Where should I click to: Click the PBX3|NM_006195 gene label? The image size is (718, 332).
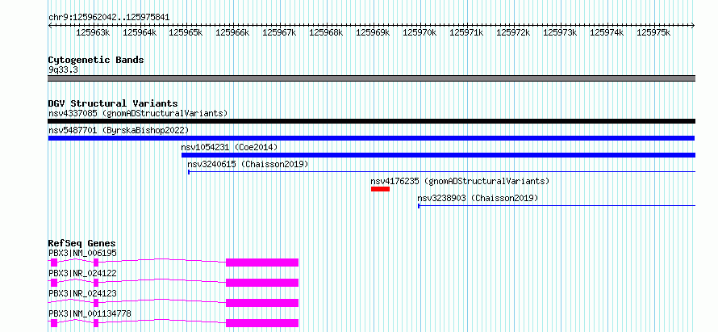pos(82,253)
